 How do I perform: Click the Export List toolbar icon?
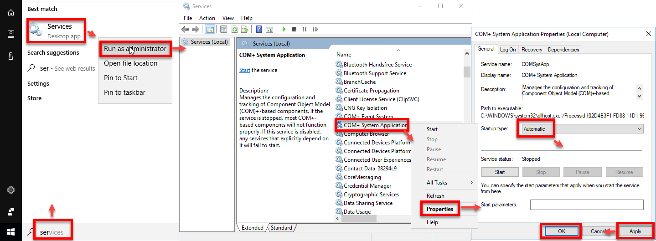[244, 29]
